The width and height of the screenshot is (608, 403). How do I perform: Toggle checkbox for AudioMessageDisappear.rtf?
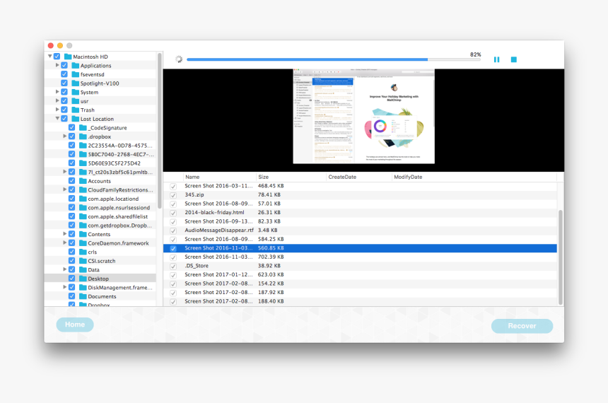(x=173, y=230)
